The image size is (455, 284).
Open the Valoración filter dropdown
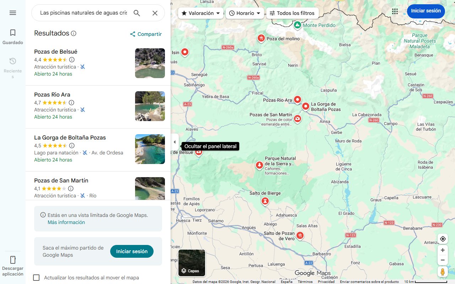pos(200,13)
